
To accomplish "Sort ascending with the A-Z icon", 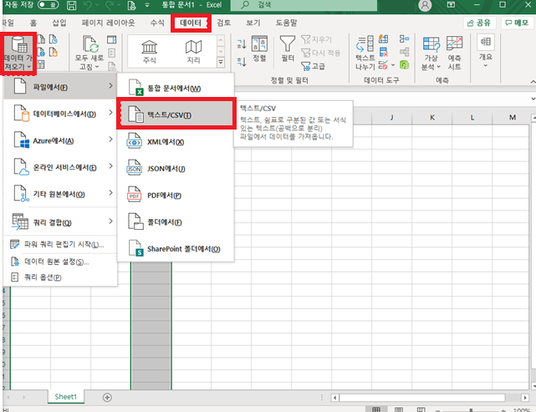I will click(242, 43).
